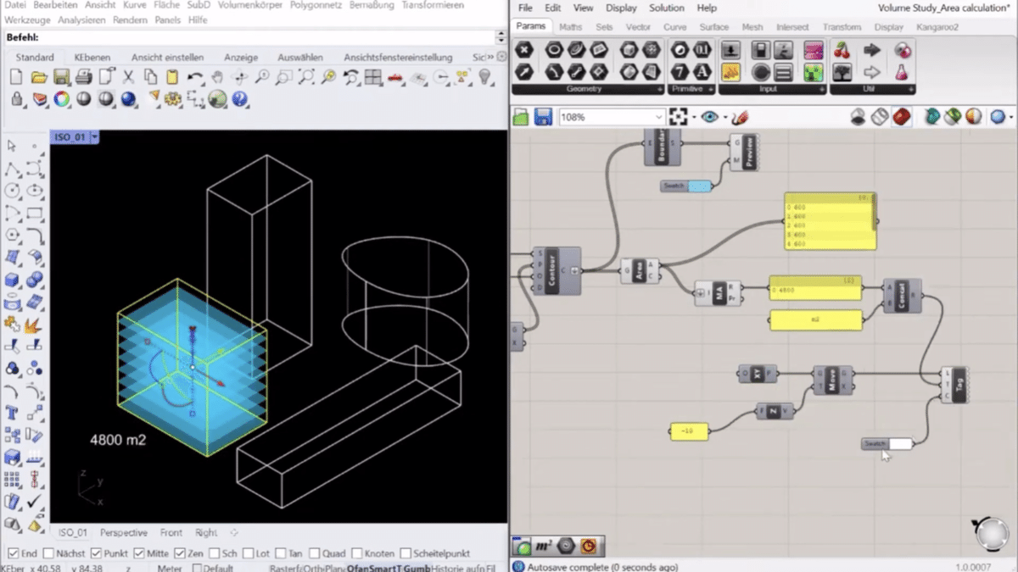Open the Volumenkörper menu
The height and width of the screenshot is (572, 1018).
[x=249, y=5]
